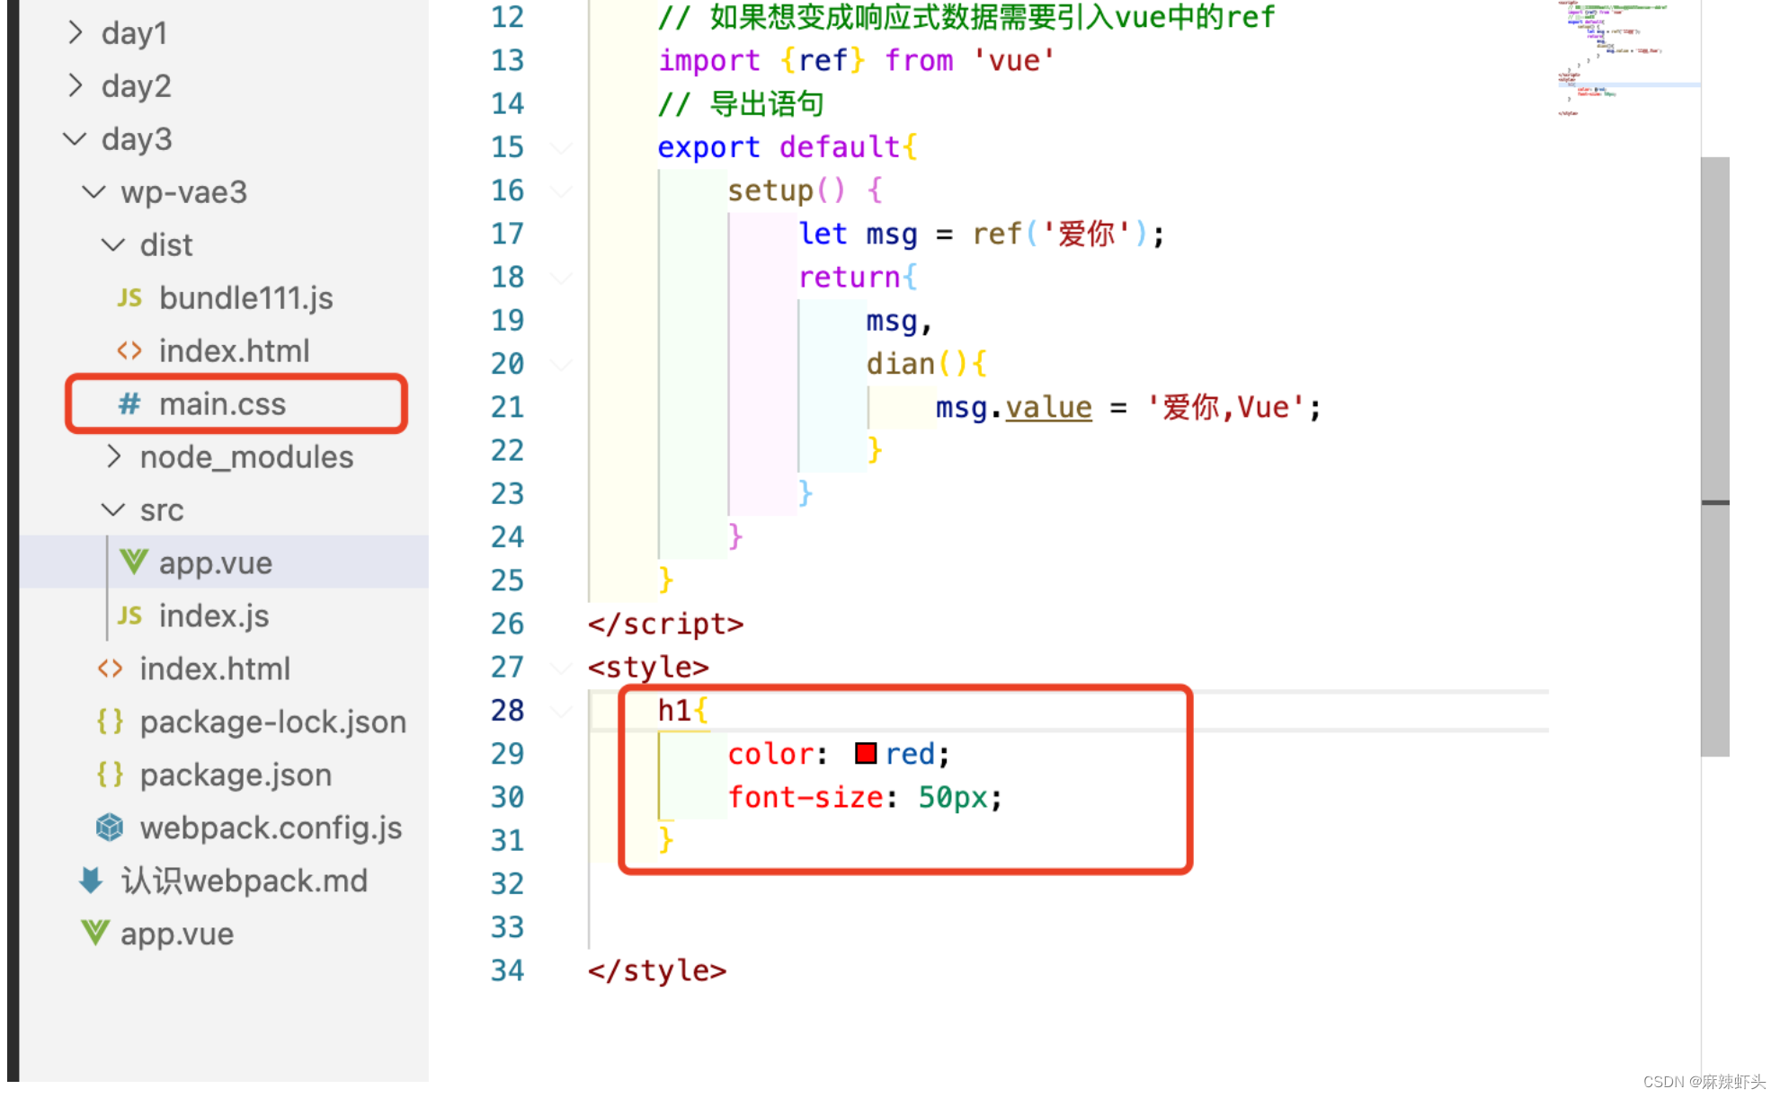Click the JS icon beside index.js
Image resolution: width=1780 pixels, height=1098 pixels.
coord(129,615)
